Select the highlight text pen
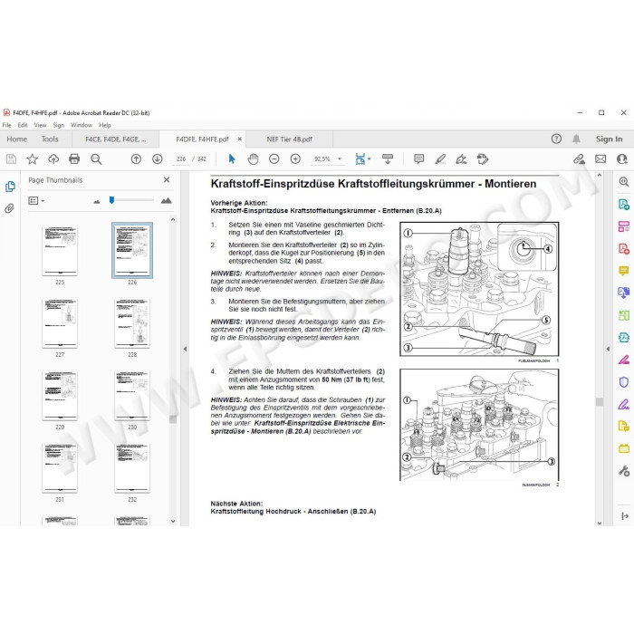Viewport: 634px width, 634px height. [x=440, y=158]
